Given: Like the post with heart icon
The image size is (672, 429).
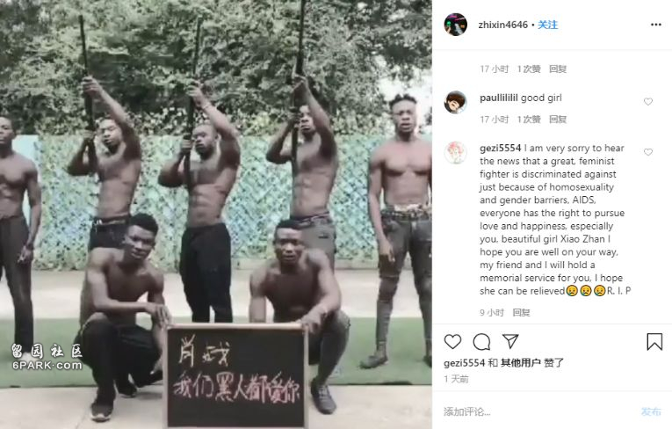Looking at the screenshot, I should pyautogui.click(x=452, y=342).
